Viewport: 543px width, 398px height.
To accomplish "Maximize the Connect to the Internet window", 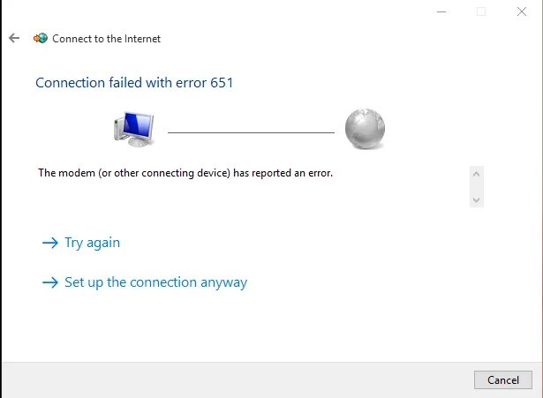I will [481, 11].
